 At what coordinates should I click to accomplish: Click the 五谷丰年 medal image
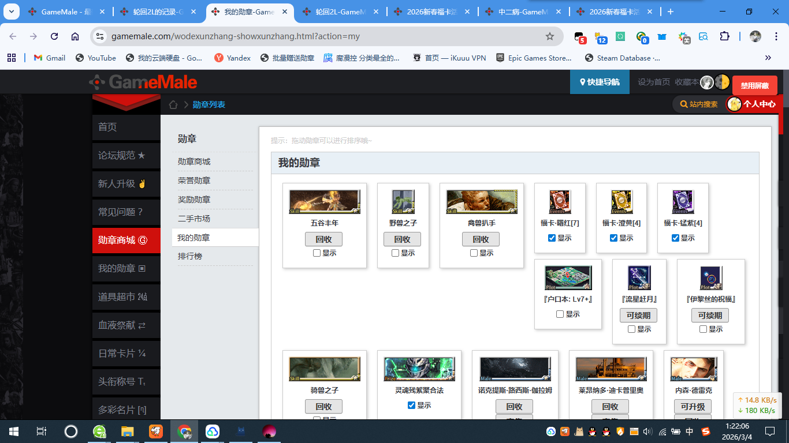[x=324, y=202]
